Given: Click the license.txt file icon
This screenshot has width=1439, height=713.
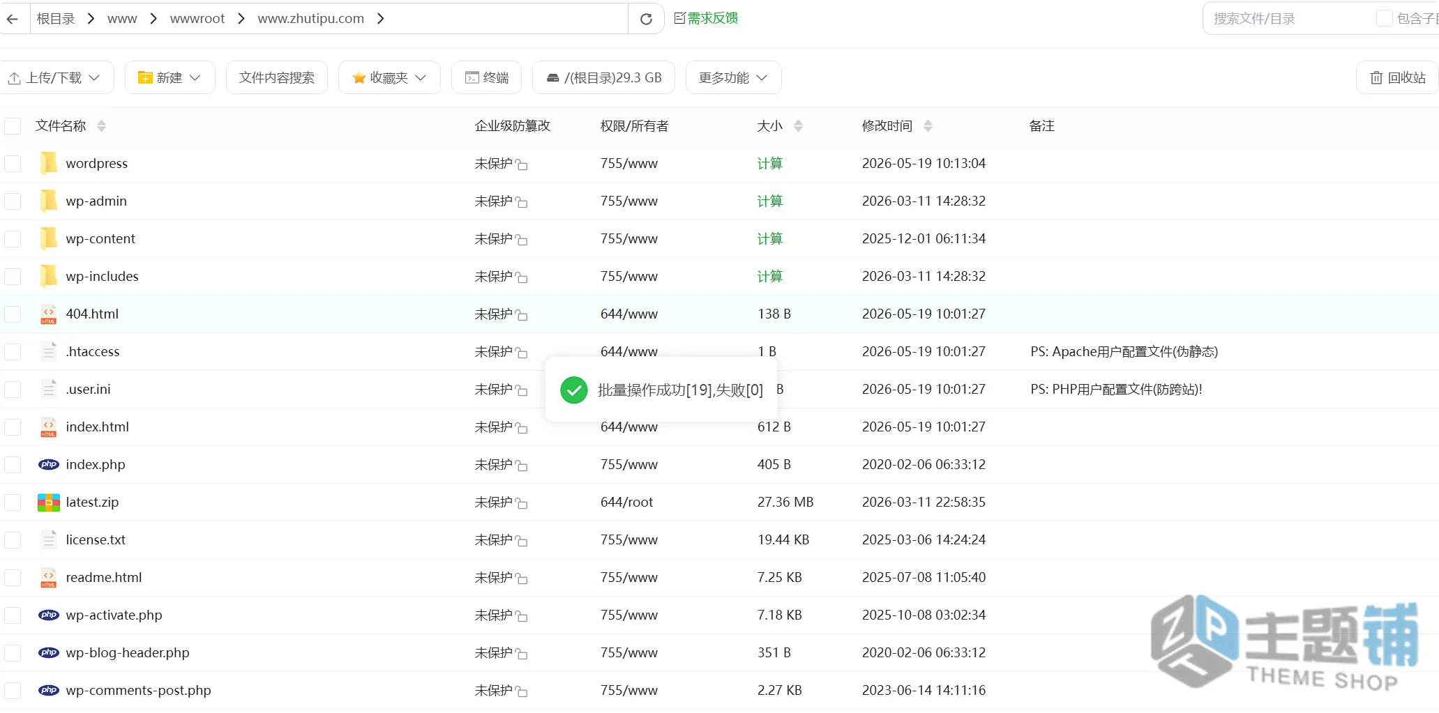Looking at the screenshot, I should [48, 539].
